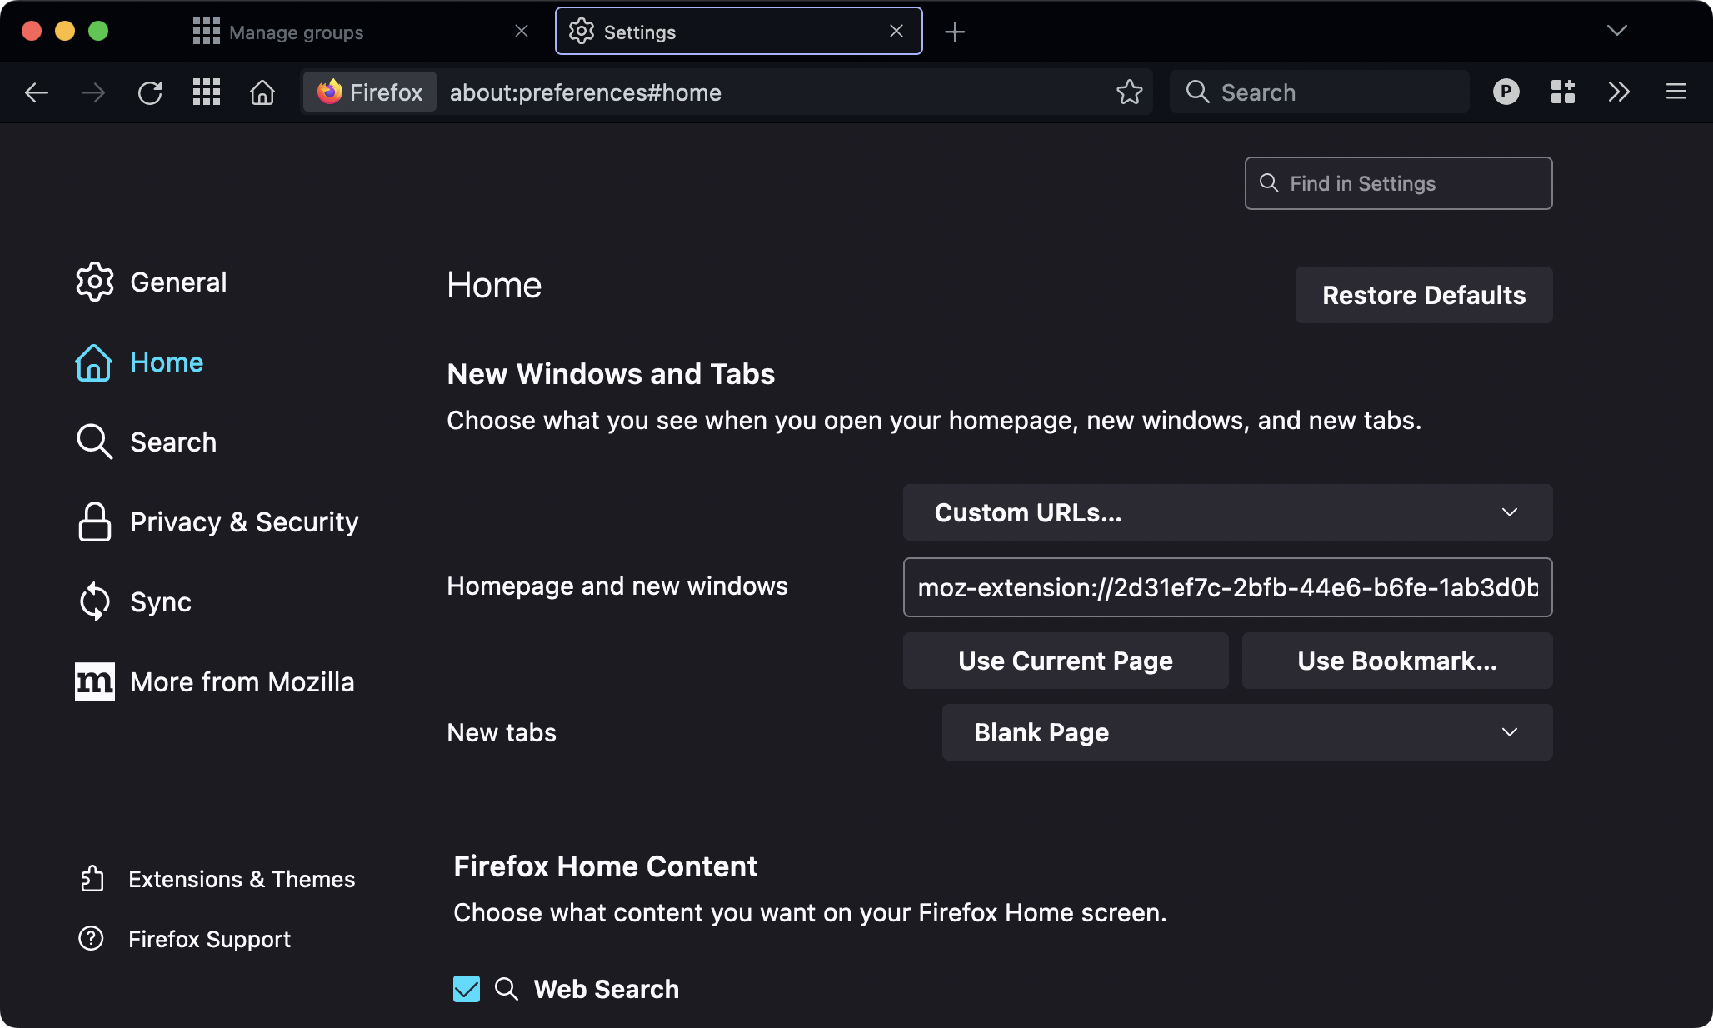1713x1028 pixels.
Task: Click the add-on squares plus icon
Action: coord(1562,92)
